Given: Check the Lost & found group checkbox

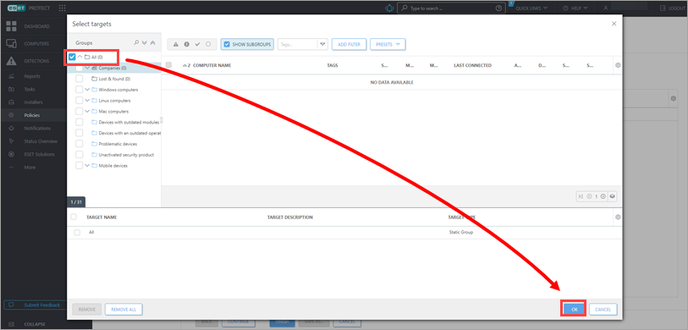Looking at the screenshot, I should pyautogui.click(x=79, y=79).
